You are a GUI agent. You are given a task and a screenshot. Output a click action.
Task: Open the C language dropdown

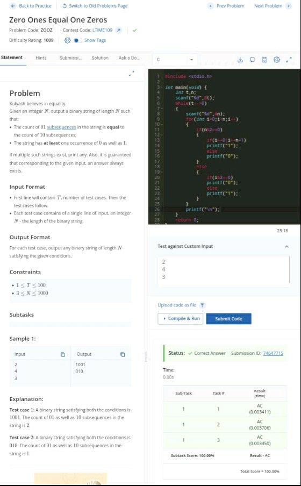pyautogui.click(x=175, y=60)
